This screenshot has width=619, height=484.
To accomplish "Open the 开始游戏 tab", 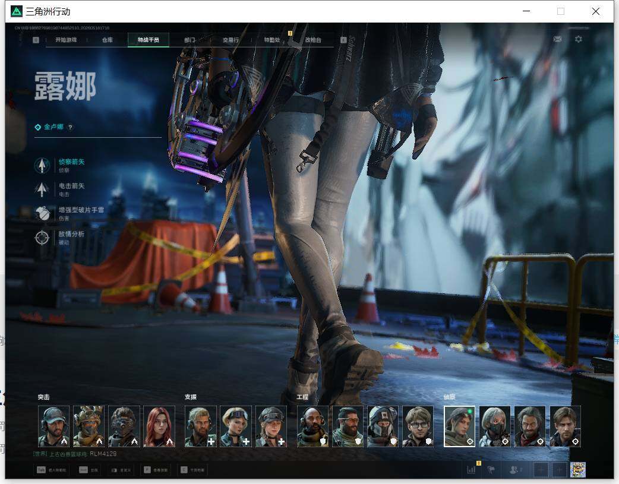I will coord(66,40).
